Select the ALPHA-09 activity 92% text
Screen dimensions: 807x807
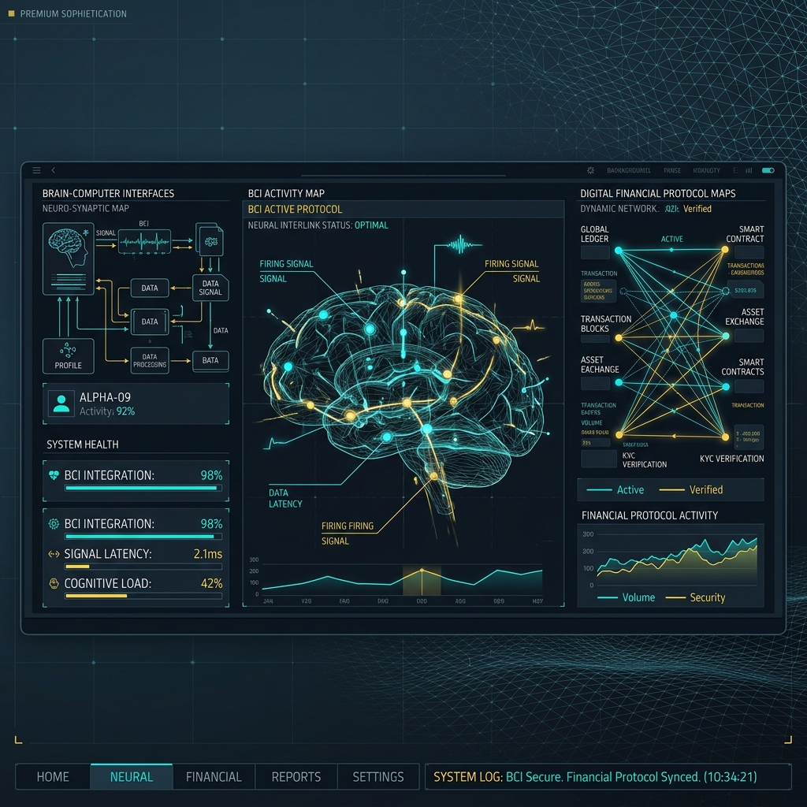(107, 411)
